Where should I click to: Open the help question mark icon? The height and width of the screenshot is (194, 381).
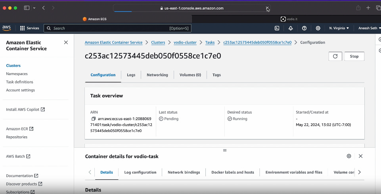(304, 28)
